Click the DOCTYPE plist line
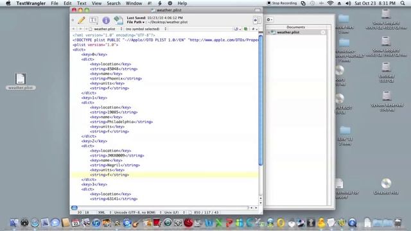The image size is (411, 231). [165, 40]
